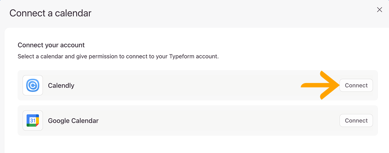Click the orange arrow pointing at Connect
Viewport: 389px width, 153px height.
tap(320, 85)
